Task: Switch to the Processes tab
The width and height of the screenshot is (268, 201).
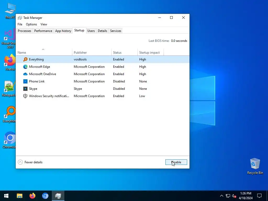Action: click(x=24, y=31)
